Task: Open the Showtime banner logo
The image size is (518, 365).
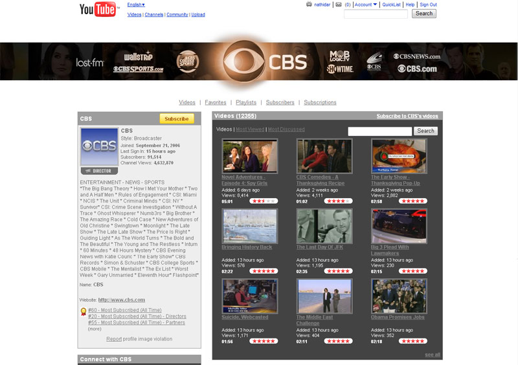Action: point(340,69)
